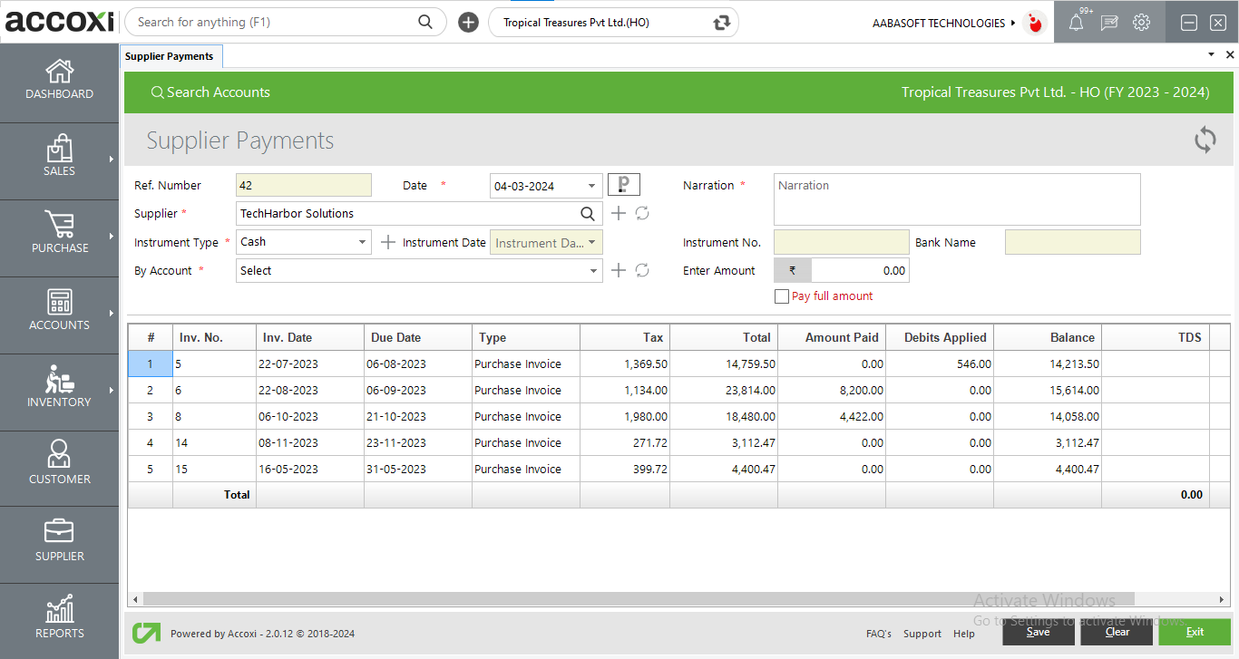Open the By Account Select dropdown
The image size is (1239, 659).
tap(594, 270)
